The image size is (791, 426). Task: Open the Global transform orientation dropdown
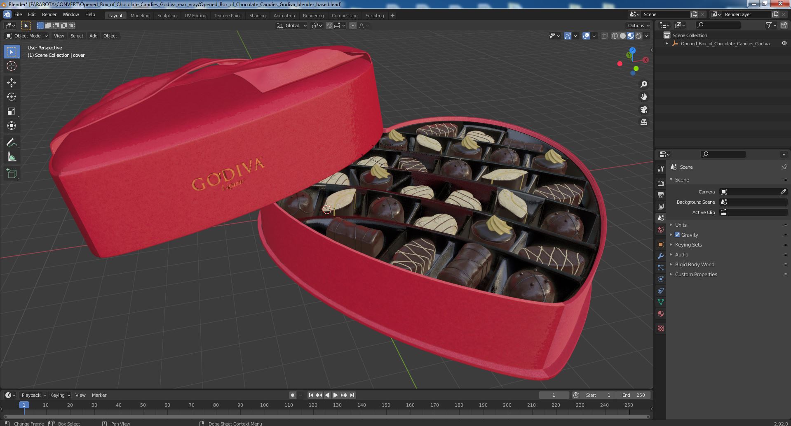coord(292,26)
